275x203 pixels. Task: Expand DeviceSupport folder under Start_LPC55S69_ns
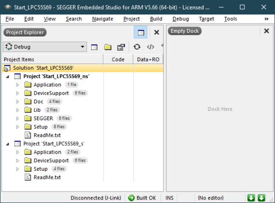[17, 93]
